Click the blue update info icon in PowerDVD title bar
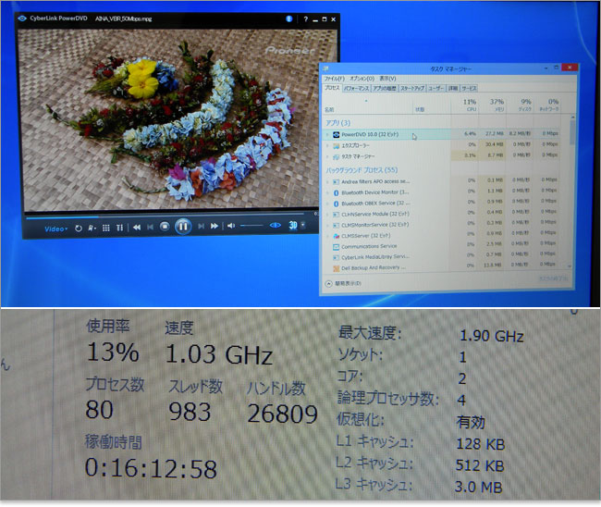The width and height of the screenshot is (601, 507). coord(289,19)
